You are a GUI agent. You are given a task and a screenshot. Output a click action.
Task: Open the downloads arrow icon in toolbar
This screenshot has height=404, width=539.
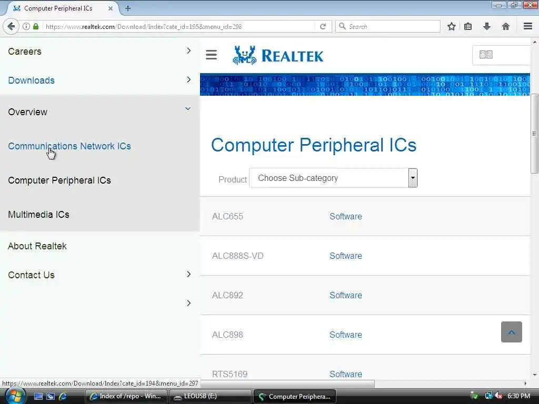click(x=487, y=26)
